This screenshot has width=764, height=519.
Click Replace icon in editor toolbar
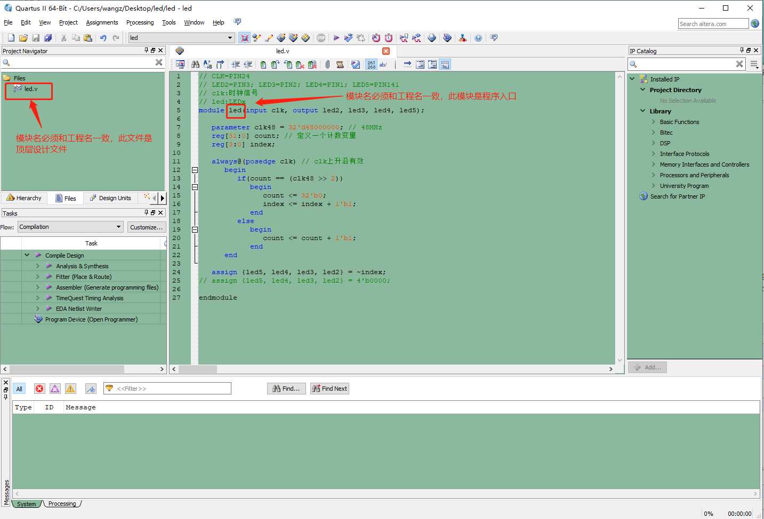(207, 64)
